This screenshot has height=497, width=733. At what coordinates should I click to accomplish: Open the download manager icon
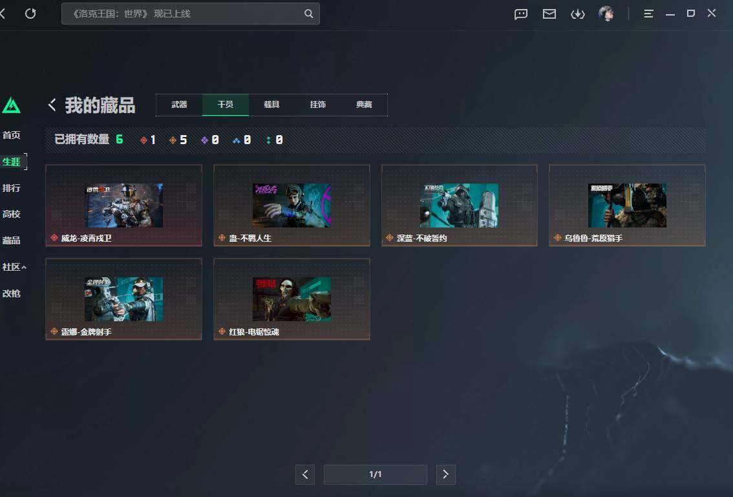click(x=578, y=14)
